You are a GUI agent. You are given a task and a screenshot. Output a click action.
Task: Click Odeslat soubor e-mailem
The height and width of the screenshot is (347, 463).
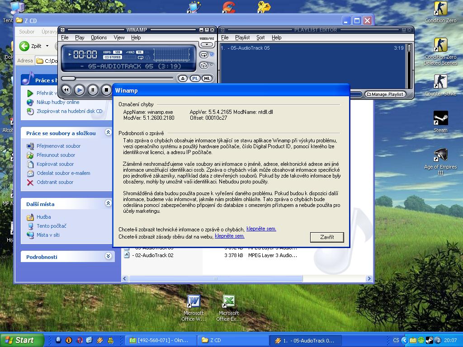[x=63, y=173]
